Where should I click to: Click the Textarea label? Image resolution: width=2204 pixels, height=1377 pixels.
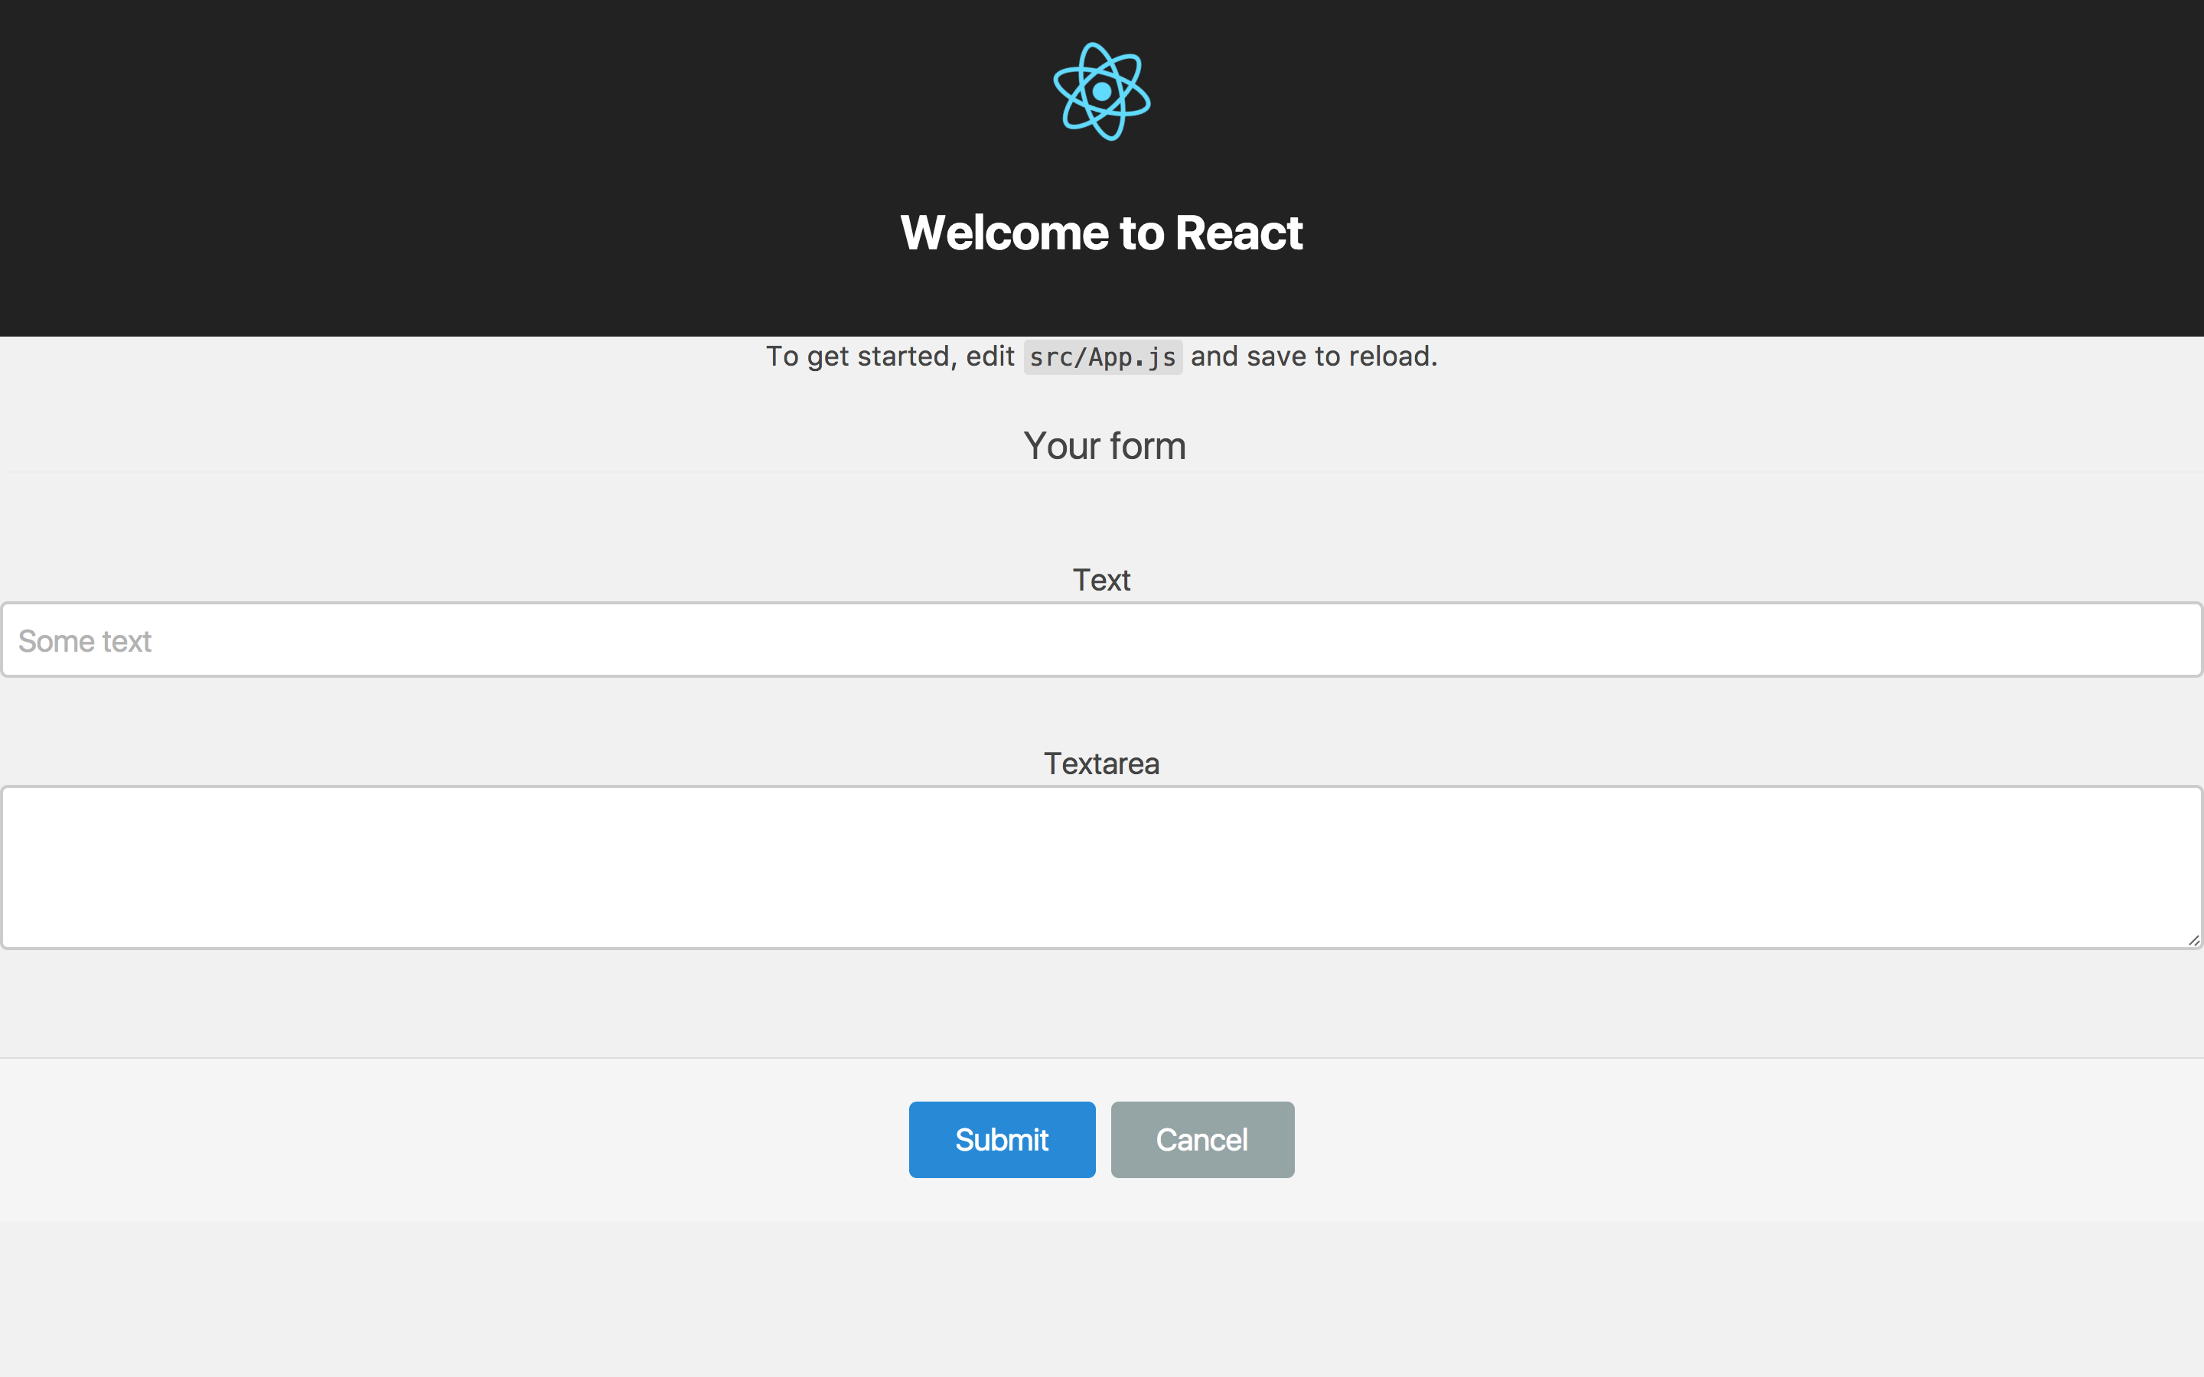coord(1101,763)
